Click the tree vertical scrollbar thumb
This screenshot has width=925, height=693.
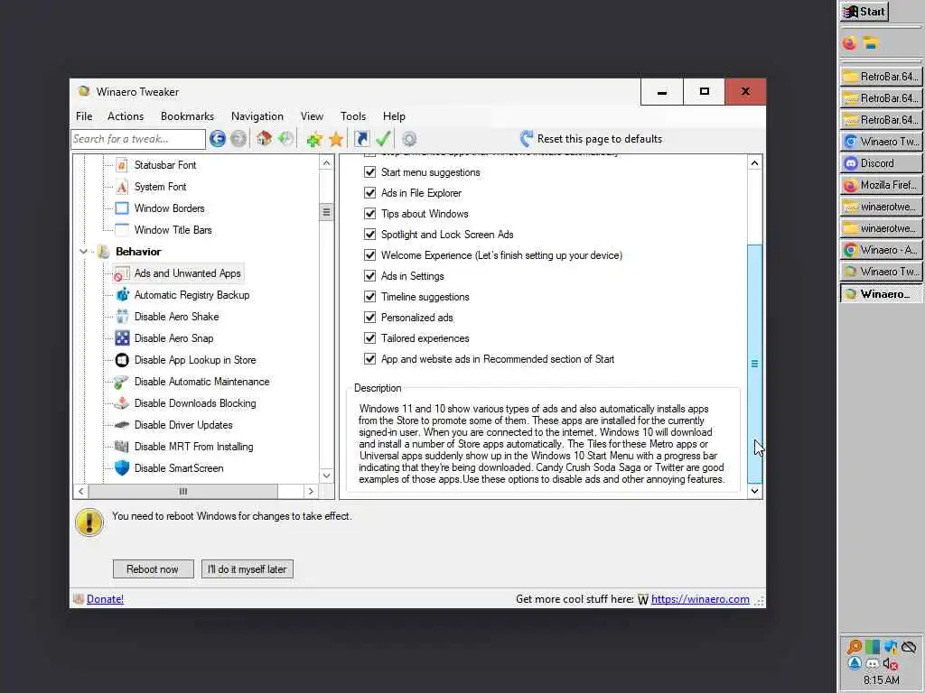click(x=326, y=212)
